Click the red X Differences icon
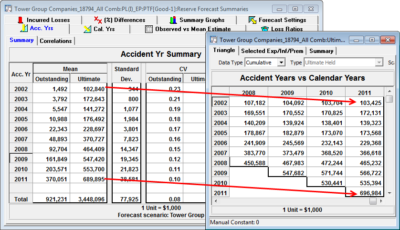The image size is (400, 230). [97, 20]
